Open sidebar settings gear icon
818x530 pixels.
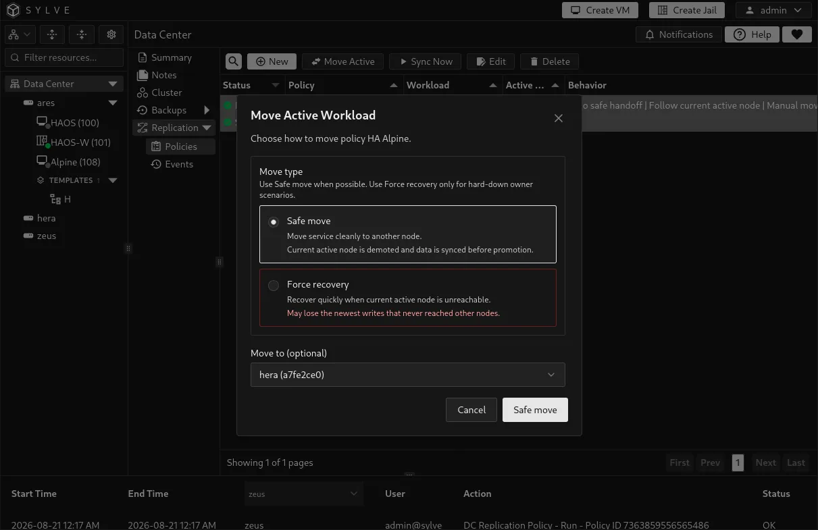click(x=111, y=34)
